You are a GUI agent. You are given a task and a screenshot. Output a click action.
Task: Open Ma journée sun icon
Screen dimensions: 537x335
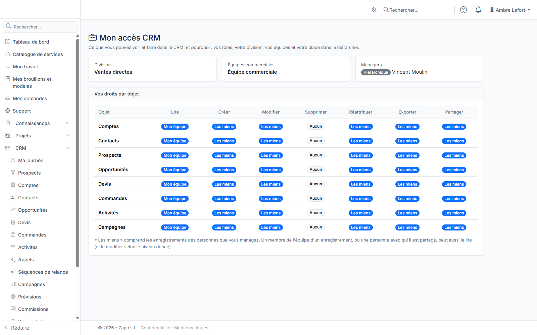[13, 160]
